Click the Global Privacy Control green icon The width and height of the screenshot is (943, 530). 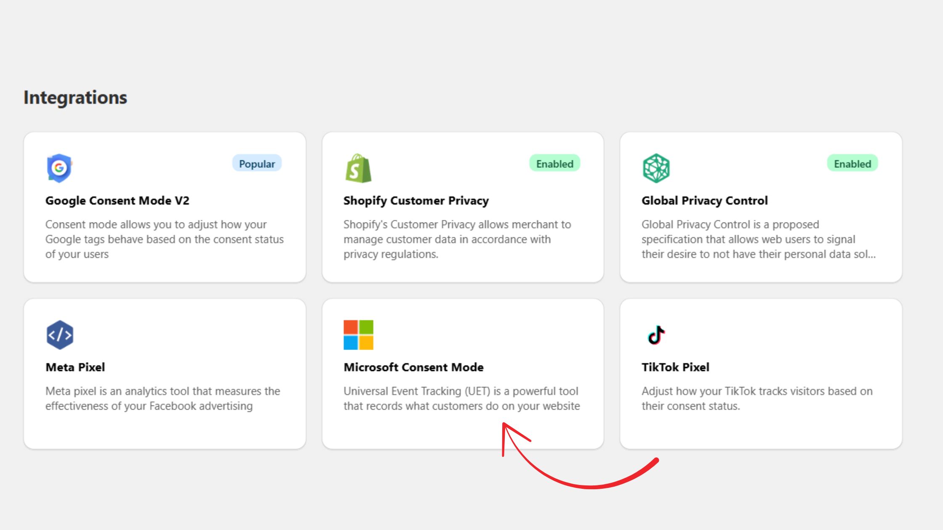pyautogui.click(x=656, y=168)
